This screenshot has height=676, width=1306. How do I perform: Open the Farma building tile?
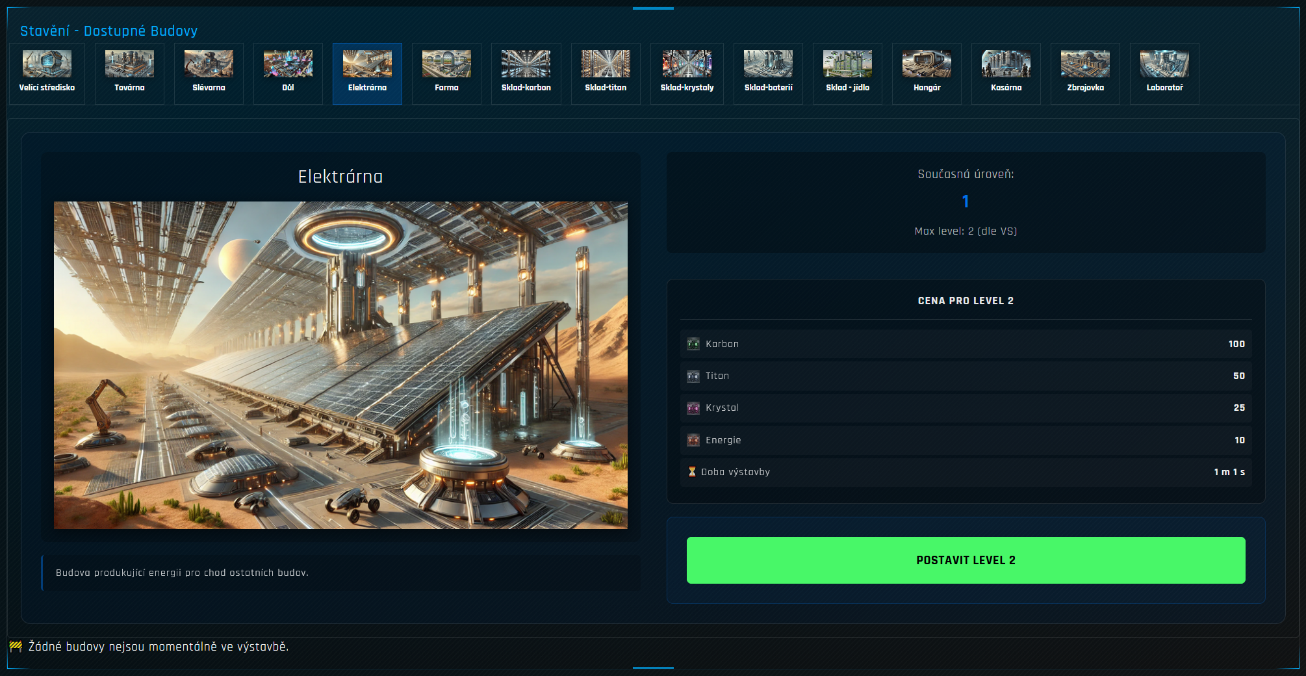pos(446,73)
